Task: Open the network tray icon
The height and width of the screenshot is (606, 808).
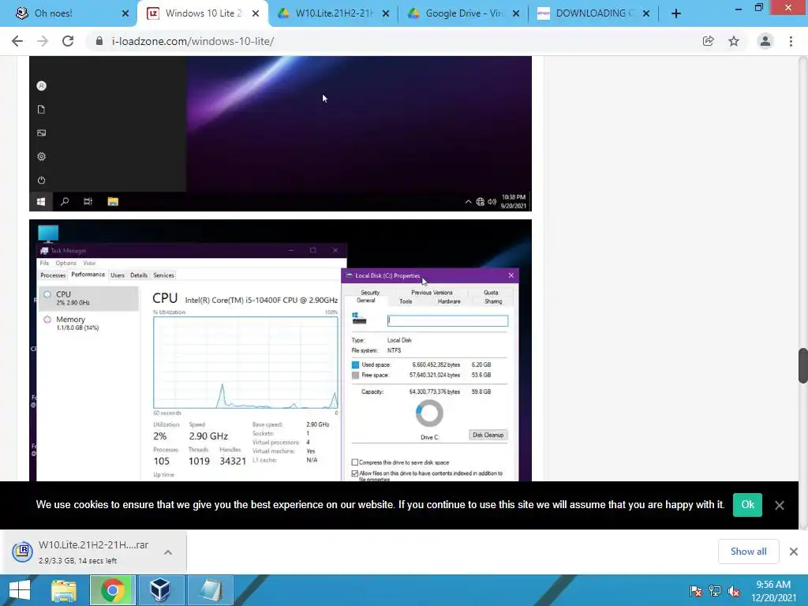Action: point(715,591)
